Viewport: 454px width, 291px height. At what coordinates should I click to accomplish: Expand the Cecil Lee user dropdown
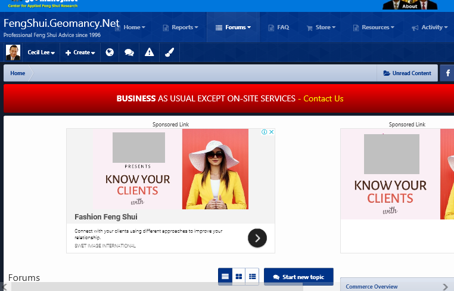click(41, 52)
